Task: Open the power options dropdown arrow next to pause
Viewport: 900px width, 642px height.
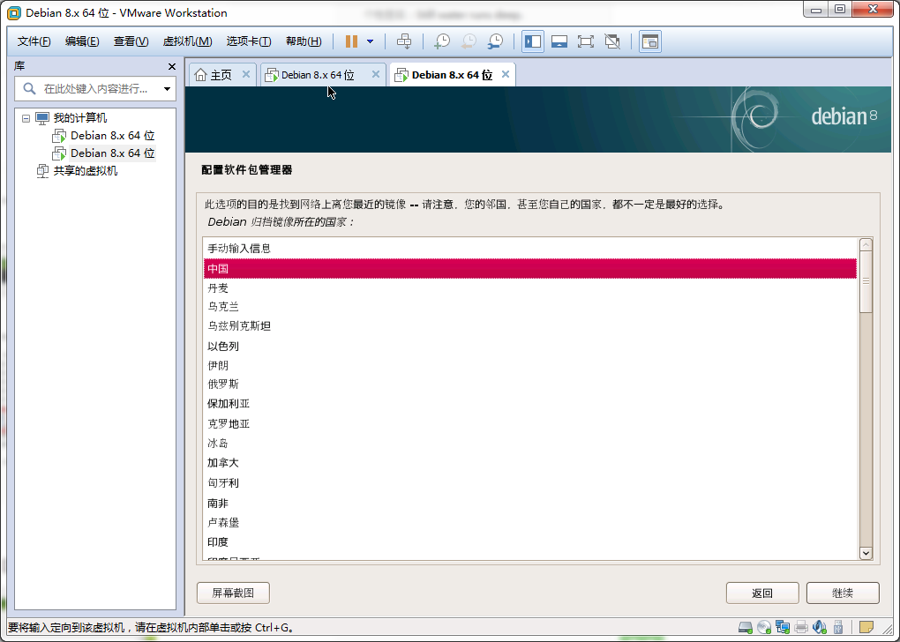Action: 371,41
